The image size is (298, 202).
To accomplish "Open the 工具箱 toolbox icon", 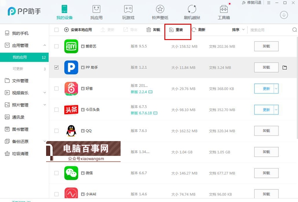I will pyautogui.click(x=223, y=9).
